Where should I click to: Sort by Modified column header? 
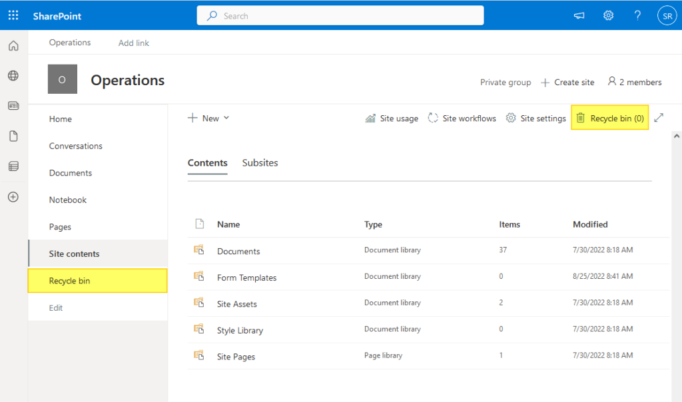pos(590,224)
